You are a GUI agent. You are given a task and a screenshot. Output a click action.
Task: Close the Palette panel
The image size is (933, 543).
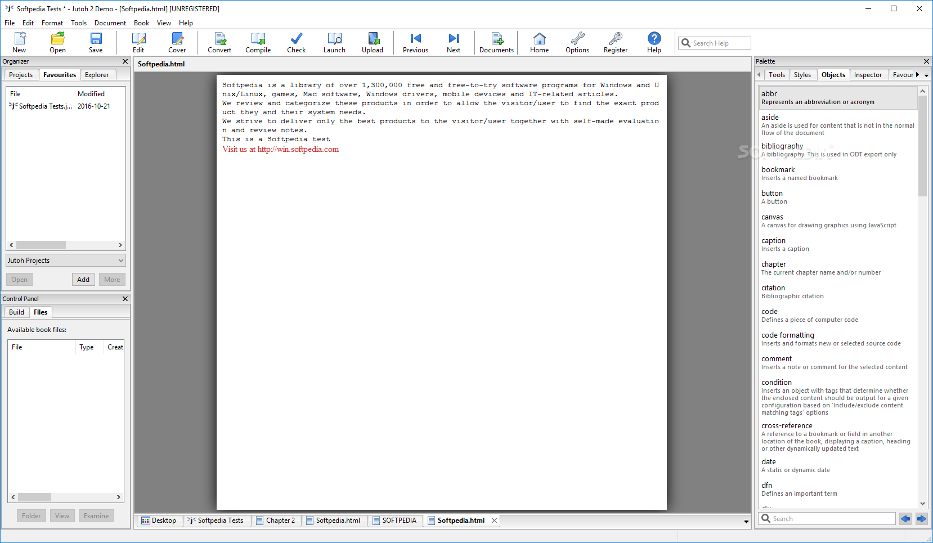[926, 61]
